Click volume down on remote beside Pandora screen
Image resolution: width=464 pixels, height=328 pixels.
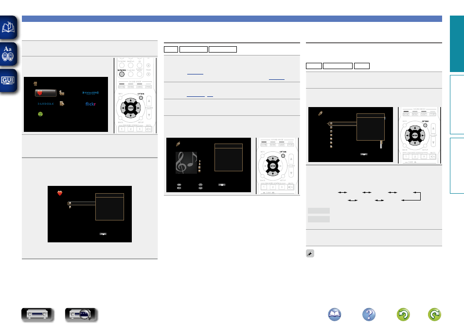(x=149, y=114)
